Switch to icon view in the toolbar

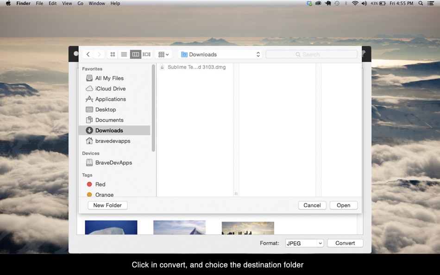click(113, 54)
